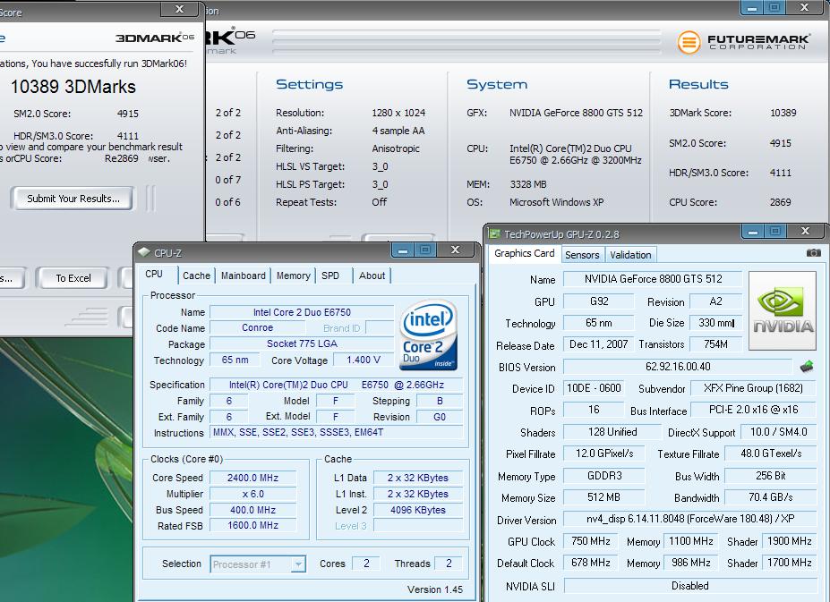Click the Filtering Anisotropic setting

point(396,148)
